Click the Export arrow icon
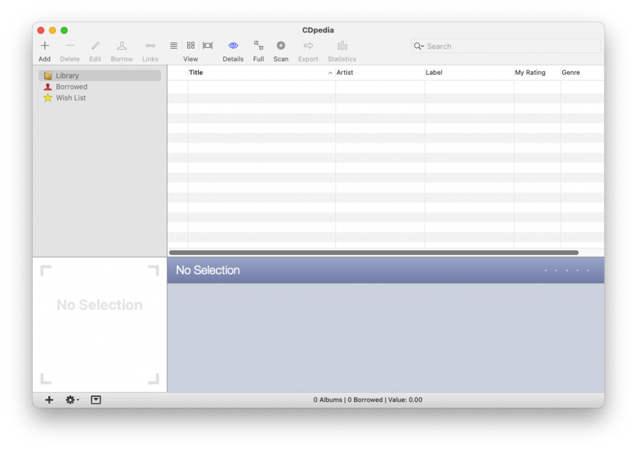This screenshot has height=451, width=637. pos(309,45)
